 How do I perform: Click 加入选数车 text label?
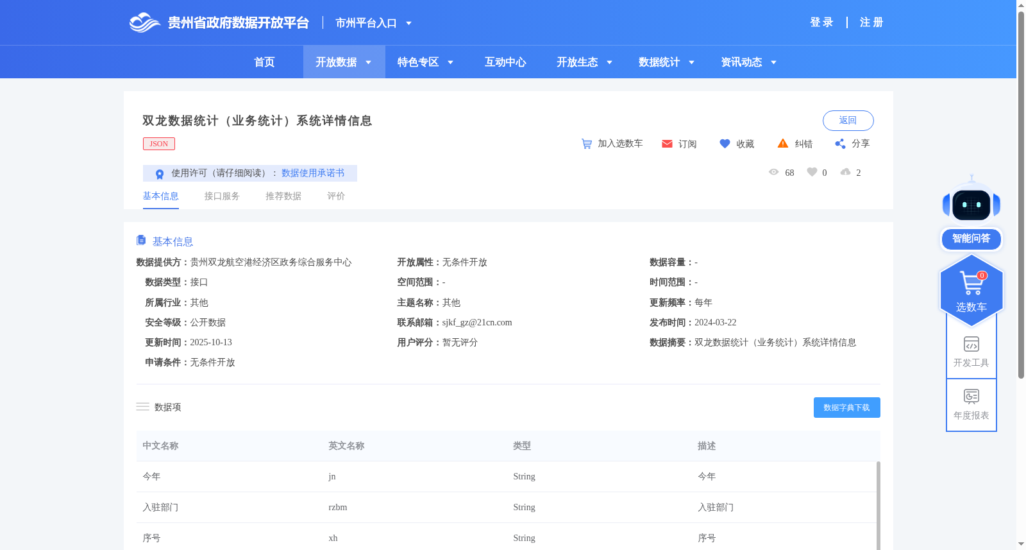click(x=620, y=144)
